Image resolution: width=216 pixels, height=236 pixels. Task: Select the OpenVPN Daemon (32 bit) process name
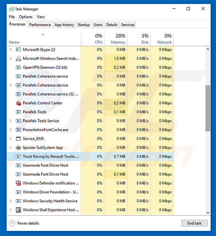(45, 67)
